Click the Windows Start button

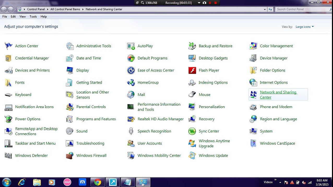6,182
